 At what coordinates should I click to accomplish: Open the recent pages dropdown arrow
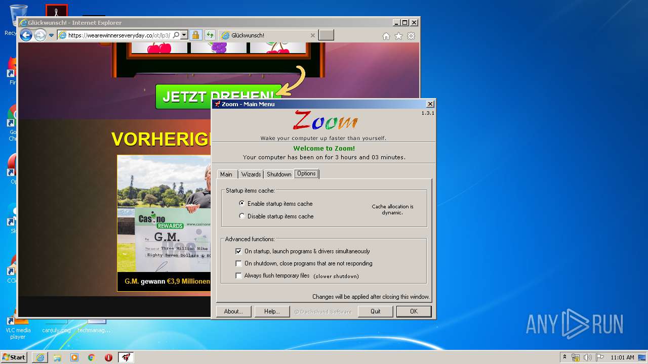point(51,35)
